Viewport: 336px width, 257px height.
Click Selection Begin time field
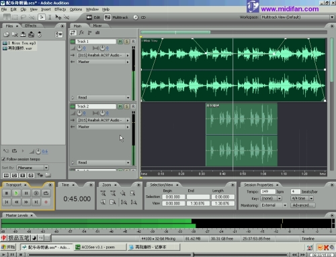(174, 197)
